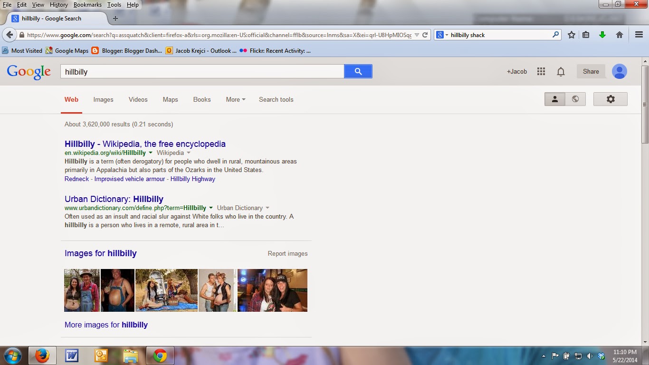Open the Edit menu
The image size is (649, 365).
tap(22, 5)
